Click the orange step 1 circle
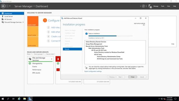This screenshot has width=179, height=101. pyautogui.click(x=45, y=20)
